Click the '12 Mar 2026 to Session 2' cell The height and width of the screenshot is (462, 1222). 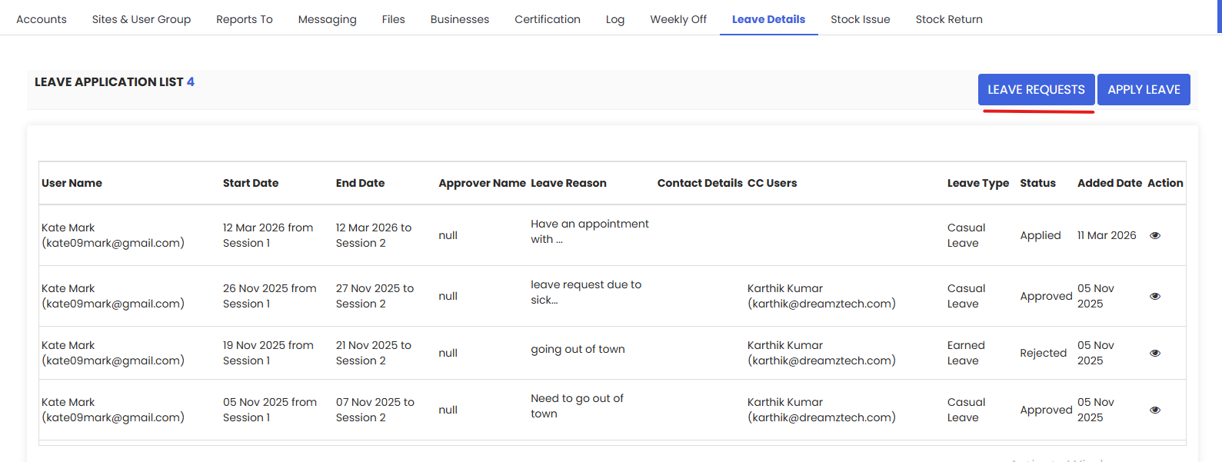tap(374, 235)
